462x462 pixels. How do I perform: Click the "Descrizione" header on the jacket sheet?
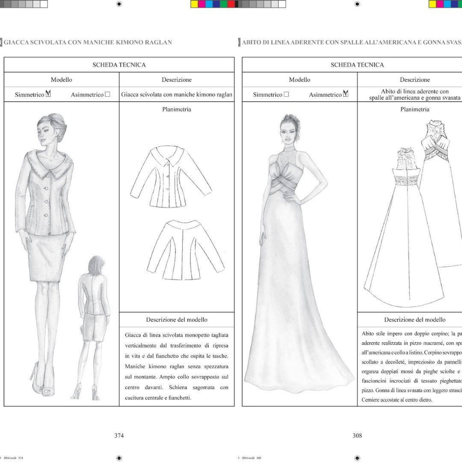(177, 80)
